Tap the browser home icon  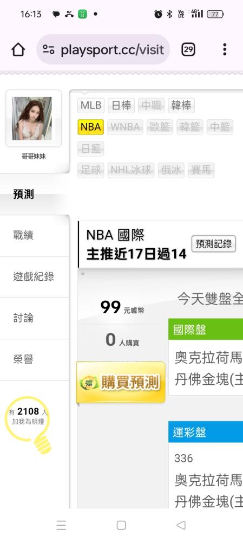[18, 50]
